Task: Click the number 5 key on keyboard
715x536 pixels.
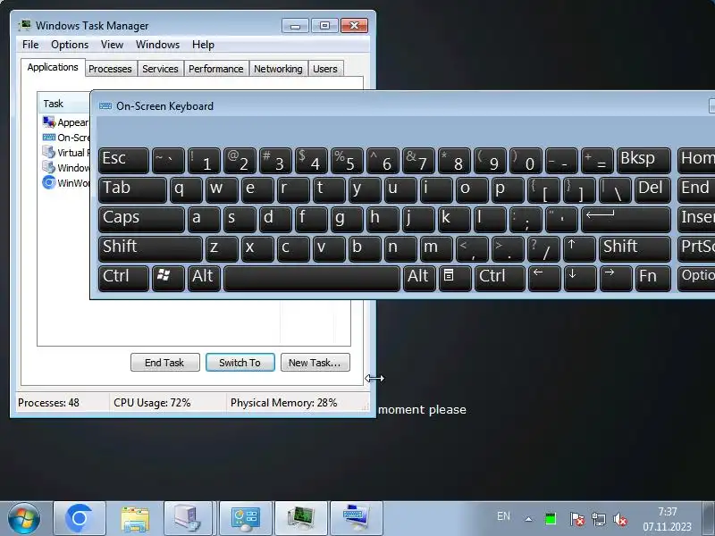Action: point(347,161)
